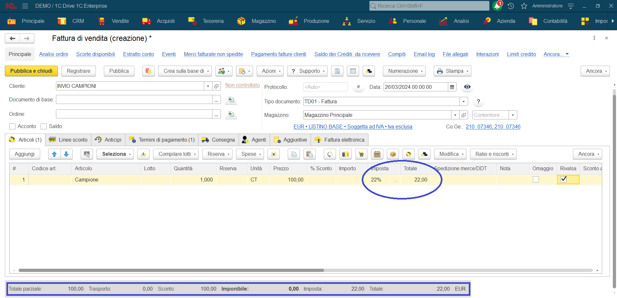617x298 pixels.
Task: Click the calendar grid icon in table toolbar
Action: [x=377, y=154]
